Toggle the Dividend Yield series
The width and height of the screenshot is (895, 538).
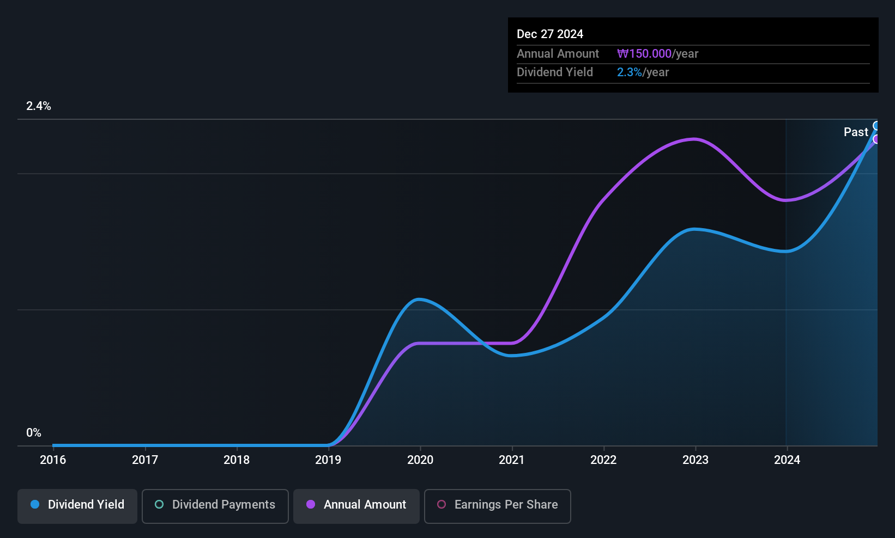point(77,506)
